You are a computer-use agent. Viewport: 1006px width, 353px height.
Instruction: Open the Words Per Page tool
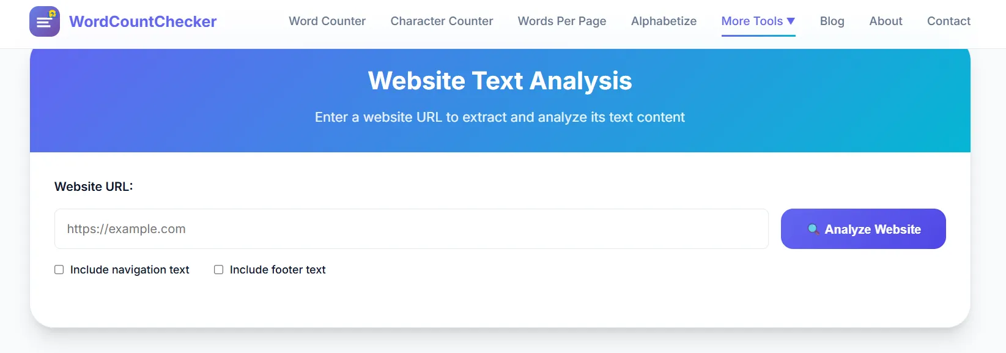pyautogui.click(x=562, y=21)
